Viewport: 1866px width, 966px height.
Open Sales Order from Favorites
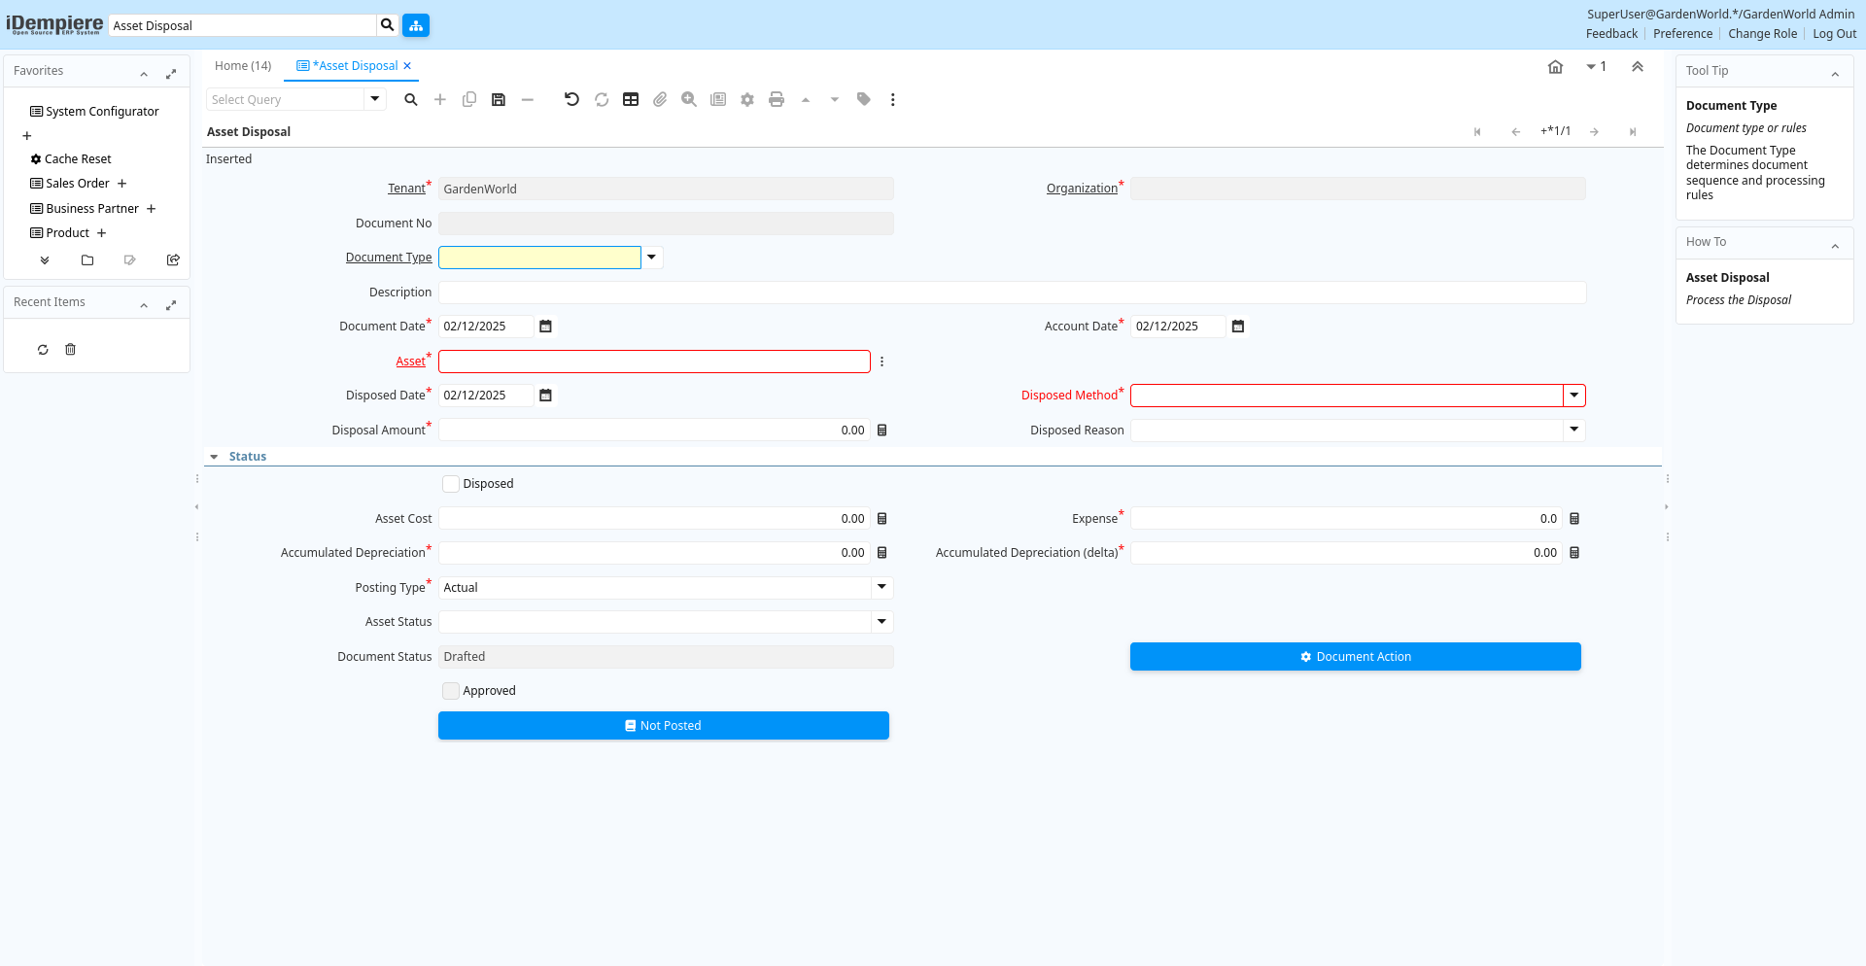point(78,184)
